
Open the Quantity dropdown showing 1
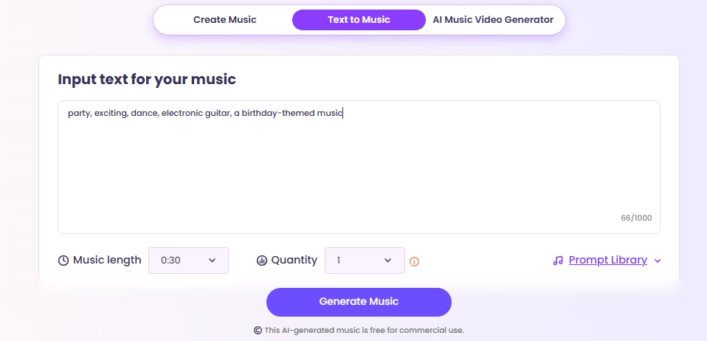point(365,261)
